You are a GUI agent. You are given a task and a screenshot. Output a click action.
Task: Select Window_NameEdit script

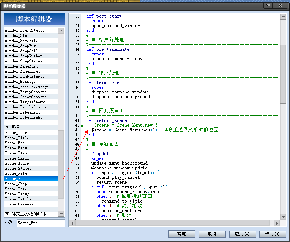(x=31, y=66)
